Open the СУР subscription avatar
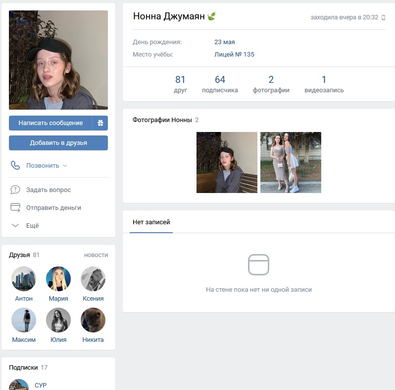 click(x=19, y=385)
